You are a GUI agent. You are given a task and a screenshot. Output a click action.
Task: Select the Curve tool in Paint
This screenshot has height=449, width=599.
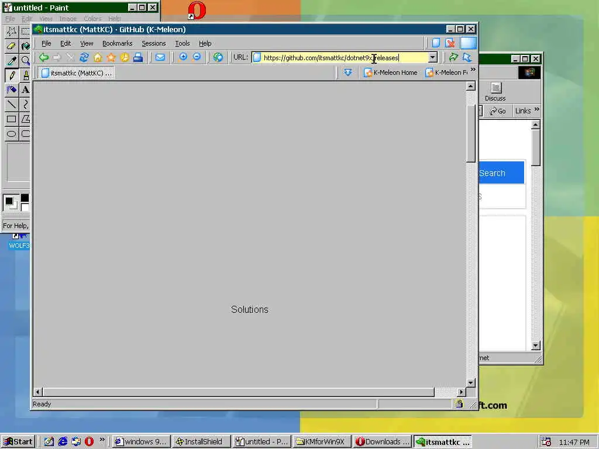click(x=25, y=104)
